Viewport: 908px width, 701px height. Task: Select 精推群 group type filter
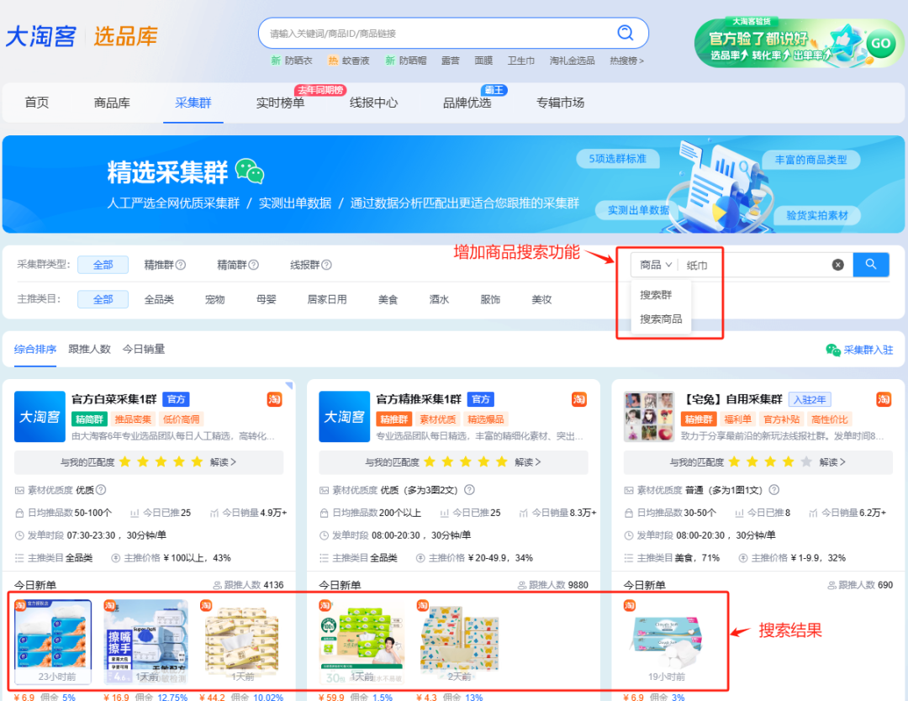coord(159,265)
